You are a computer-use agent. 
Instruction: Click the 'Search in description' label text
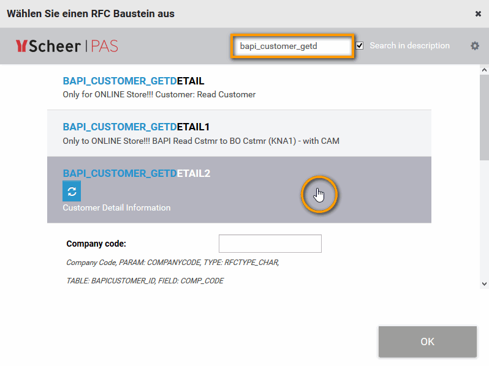point(409,46)
